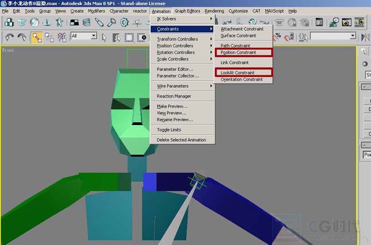Click the sphere icon in command panel

(x=366, y=64)
